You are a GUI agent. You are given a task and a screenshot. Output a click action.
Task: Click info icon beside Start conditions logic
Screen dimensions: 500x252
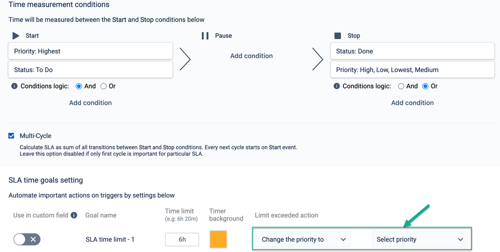tap(15, 86)
